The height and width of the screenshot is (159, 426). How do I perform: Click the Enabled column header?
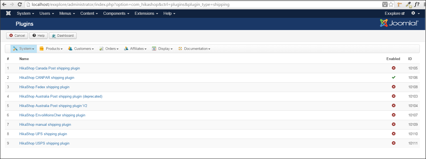point(393,59)
